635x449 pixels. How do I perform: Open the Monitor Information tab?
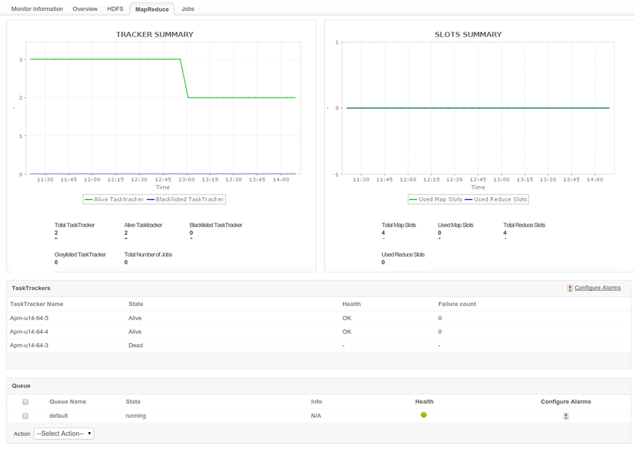(x=37, y=9)
